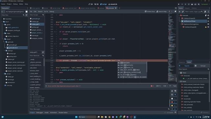
Task: Switch to the 3D workspace
Action: [97, 4]
